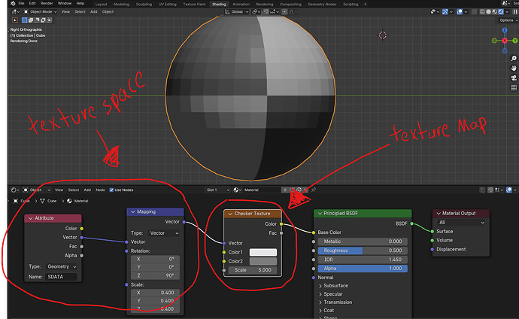Open Material Output All target dropdown

(x=461, y=223)
